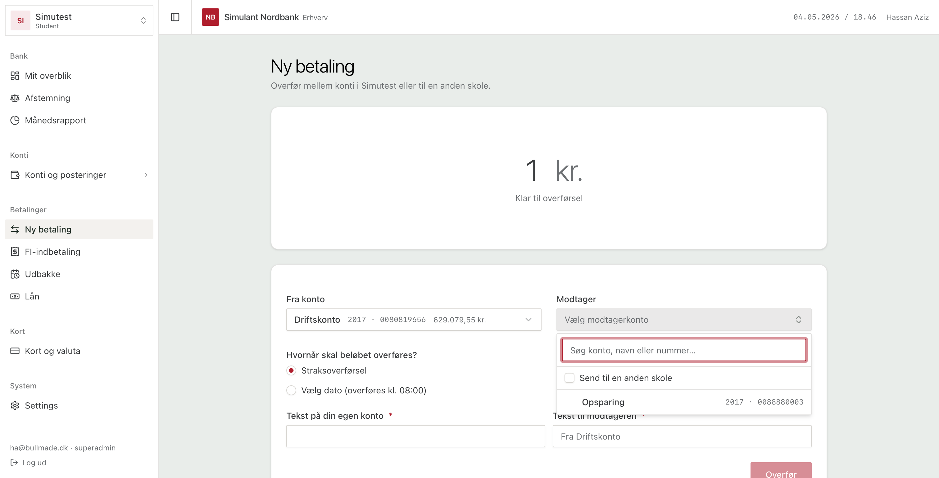Select Vælg dato radio option
Screen dimensions: 939x478
291,390
